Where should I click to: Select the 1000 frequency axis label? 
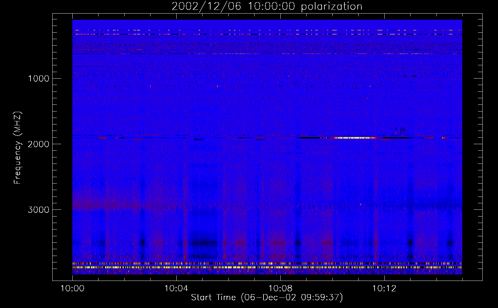coord(38,79)
